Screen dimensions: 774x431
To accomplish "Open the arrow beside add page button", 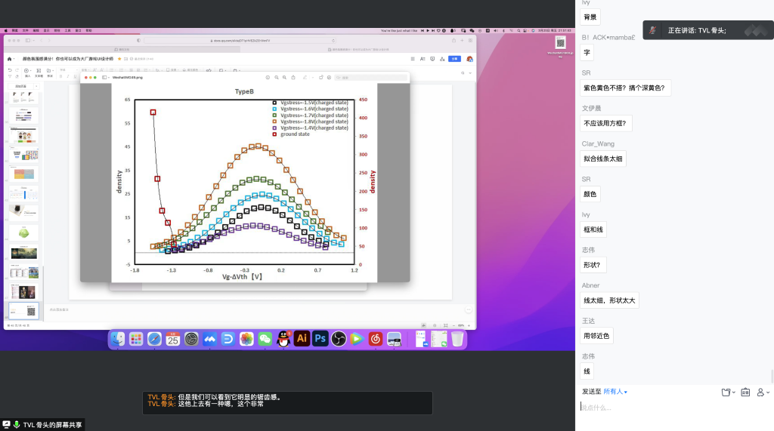I will (x=36, y=86).
